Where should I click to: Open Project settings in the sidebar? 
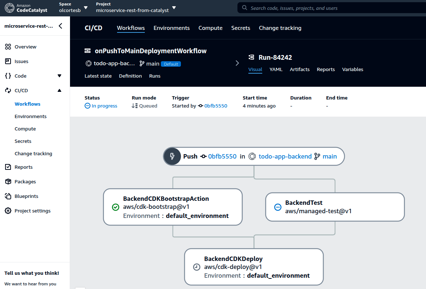coord(32,211)
